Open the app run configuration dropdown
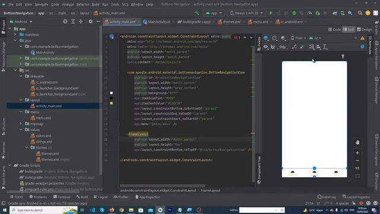The height and width of the screenshot is (214, 380). 214,13
